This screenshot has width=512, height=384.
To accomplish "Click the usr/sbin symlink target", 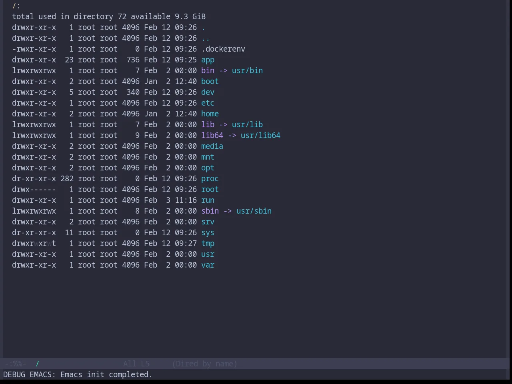I will [254, 211].
